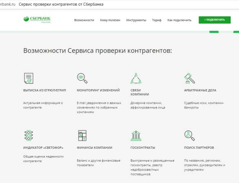Click the green Подключить button
This screenshot has height=183, width=239.
tap(215, 20)
